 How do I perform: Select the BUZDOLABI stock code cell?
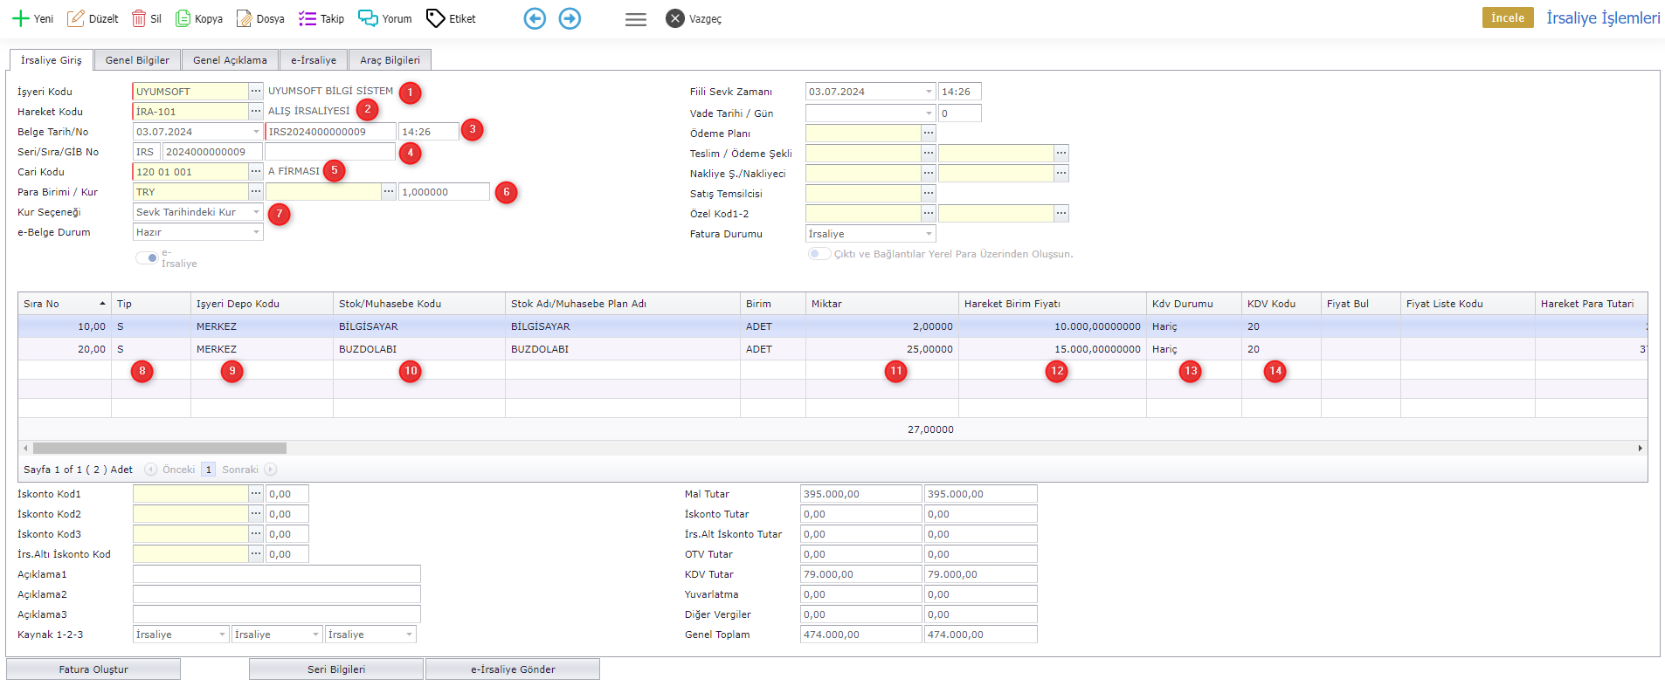coord(419,349)
